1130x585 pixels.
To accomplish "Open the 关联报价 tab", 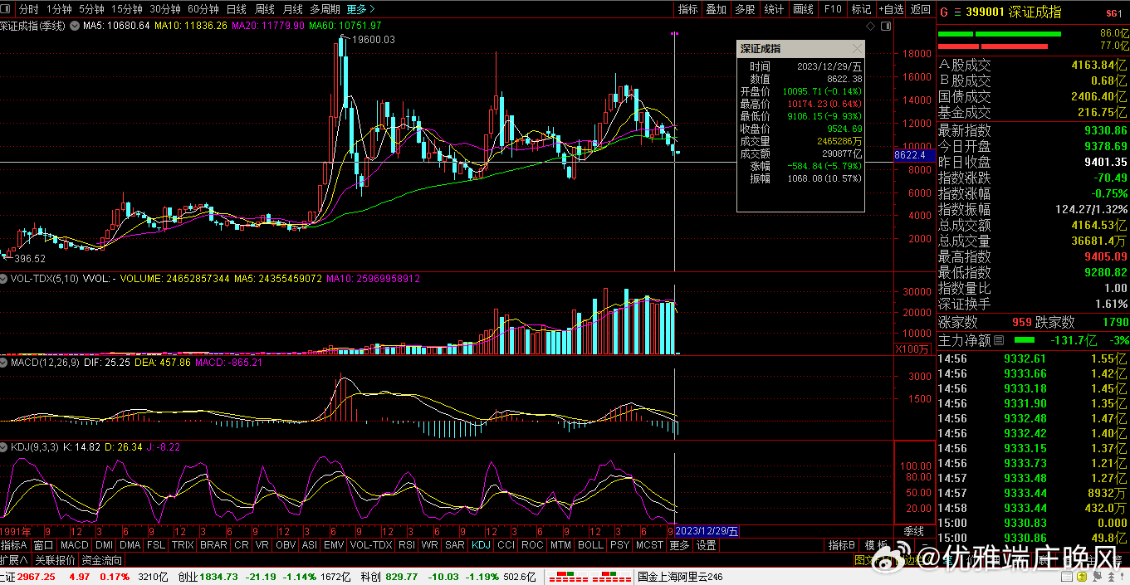I will 56,560.
